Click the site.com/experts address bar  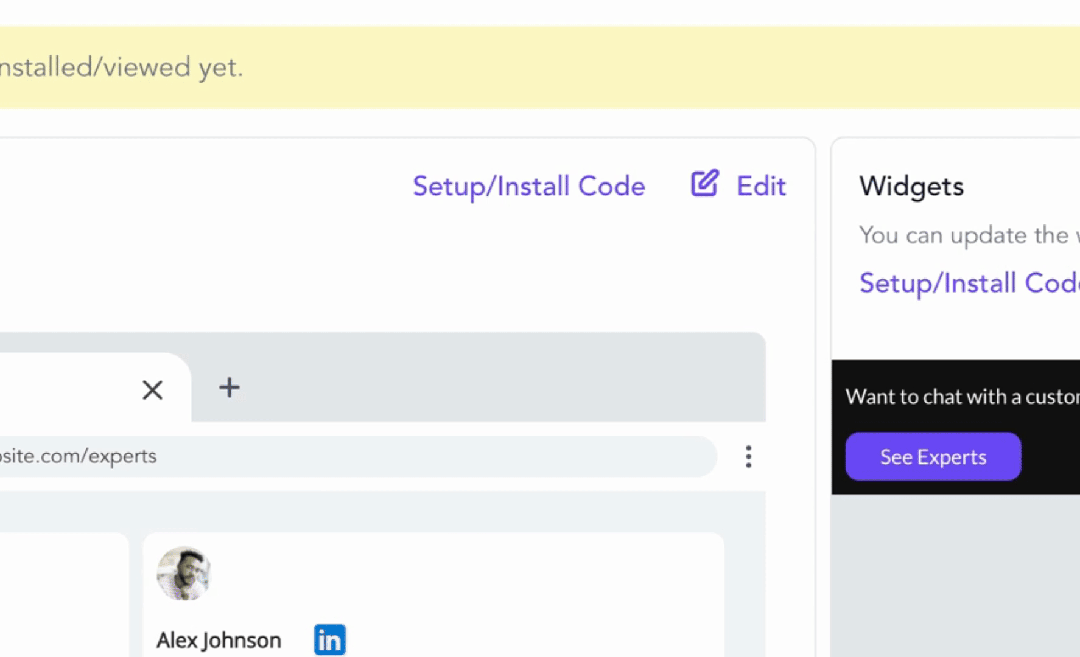click(x=357, y=456)
